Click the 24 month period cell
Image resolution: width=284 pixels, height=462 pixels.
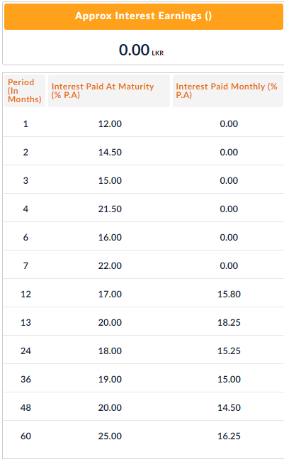pyautogui.click(x=25, y=351)
